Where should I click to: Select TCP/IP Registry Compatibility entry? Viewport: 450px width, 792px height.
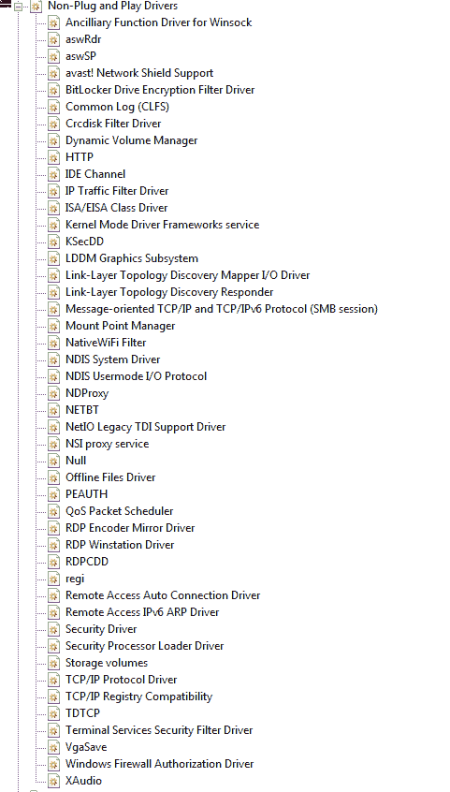(x=138, y=697)
